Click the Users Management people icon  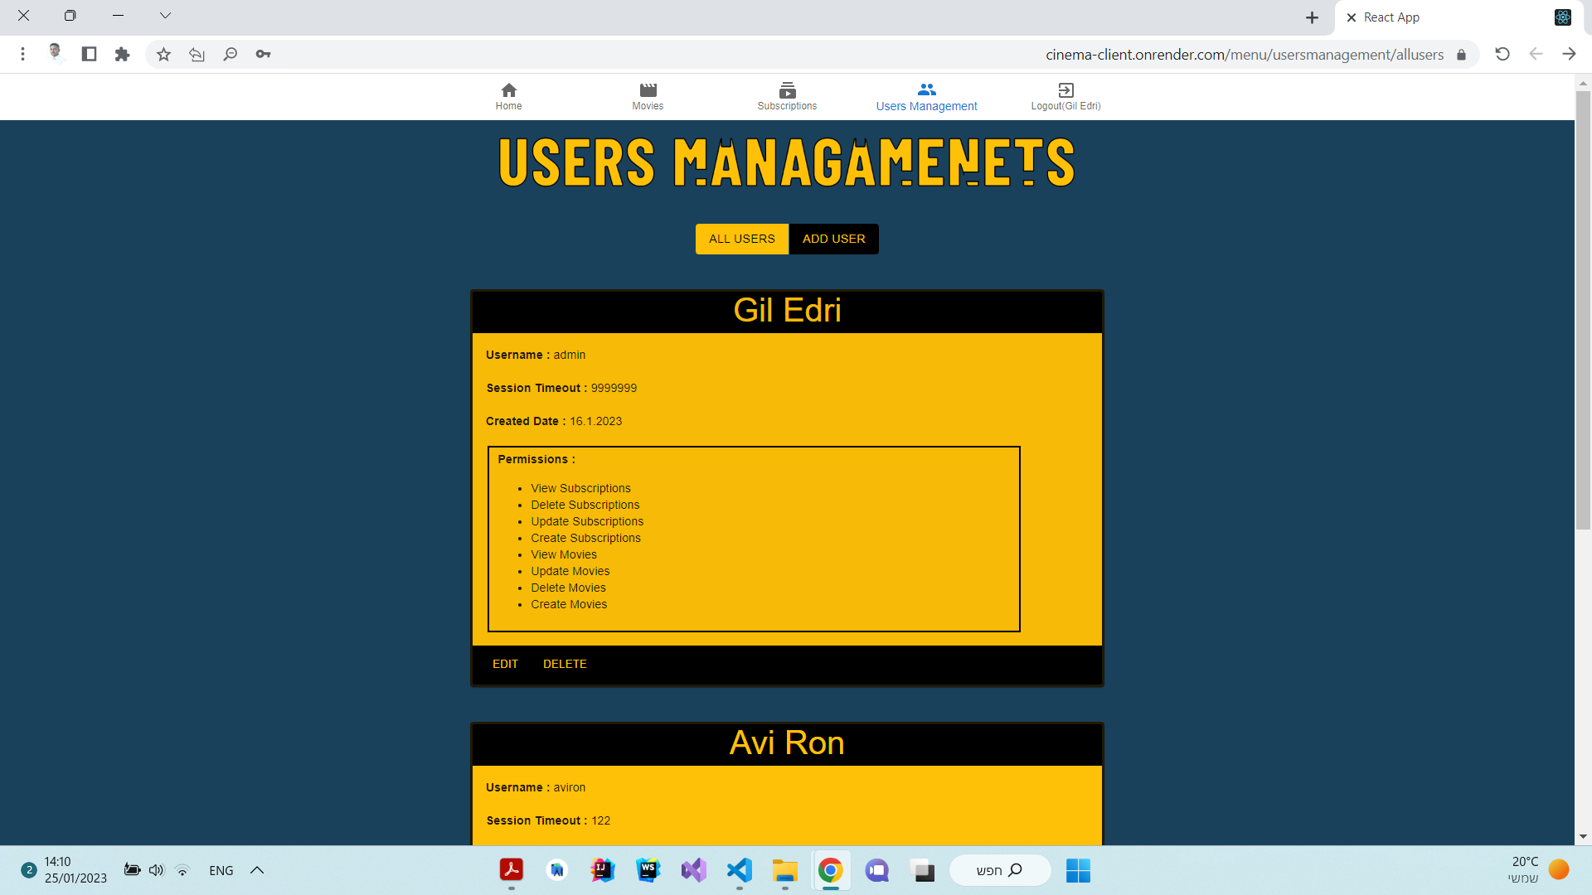point(926,89)
